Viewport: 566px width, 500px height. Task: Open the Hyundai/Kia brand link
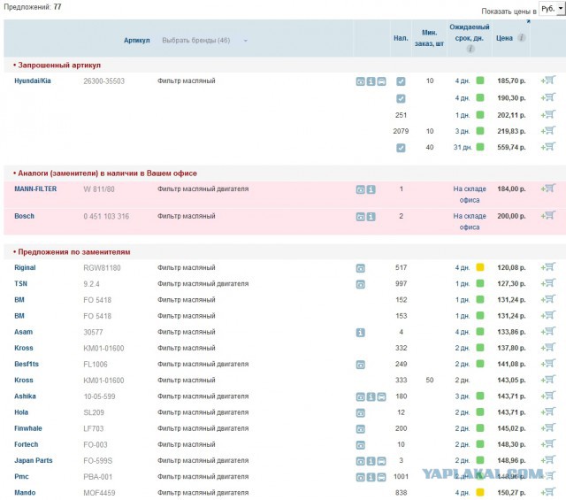33,81
